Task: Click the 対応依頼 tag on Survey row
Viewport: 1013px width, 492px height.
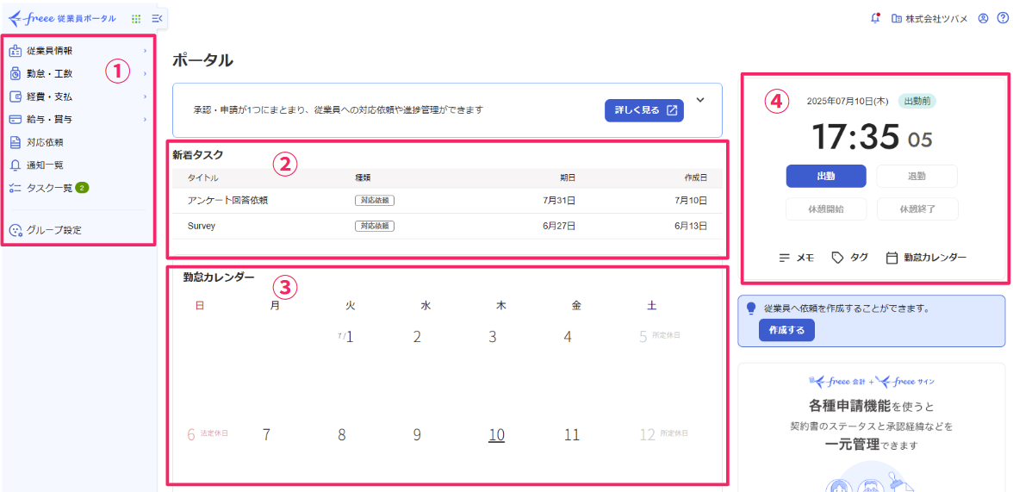Action: [x=375, y=227]
